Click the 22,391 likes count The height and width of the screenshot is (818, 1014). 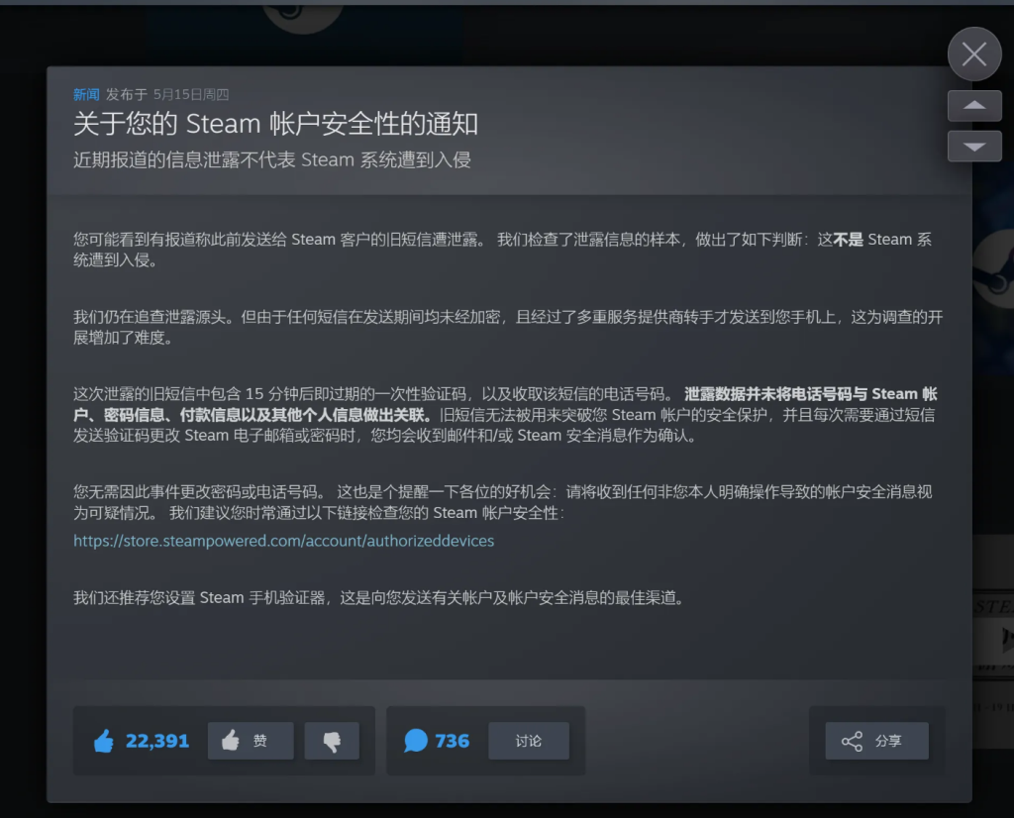(157, 741)
